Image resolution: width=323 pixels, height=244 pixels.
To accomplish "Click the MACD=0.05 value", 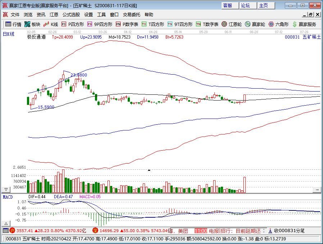I will click(x=90, y=197).
